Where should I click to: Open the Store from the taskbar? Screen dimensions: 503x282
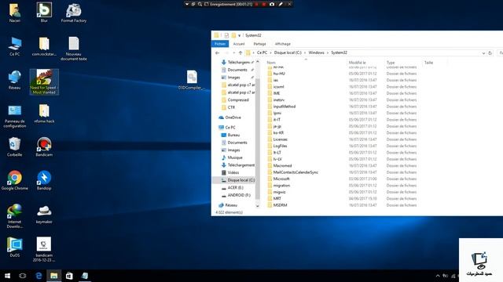point(69,276)
